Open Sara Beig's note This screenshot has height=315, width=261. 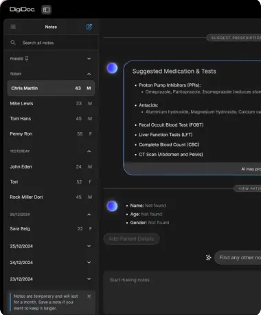(51, 229)
